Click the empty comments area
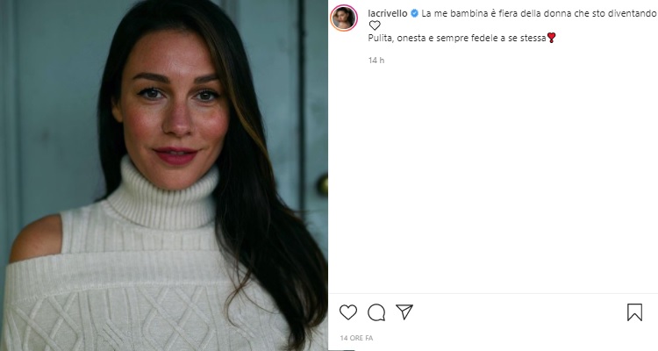Viewport: 658px width, 351px height. pos(491,175)
